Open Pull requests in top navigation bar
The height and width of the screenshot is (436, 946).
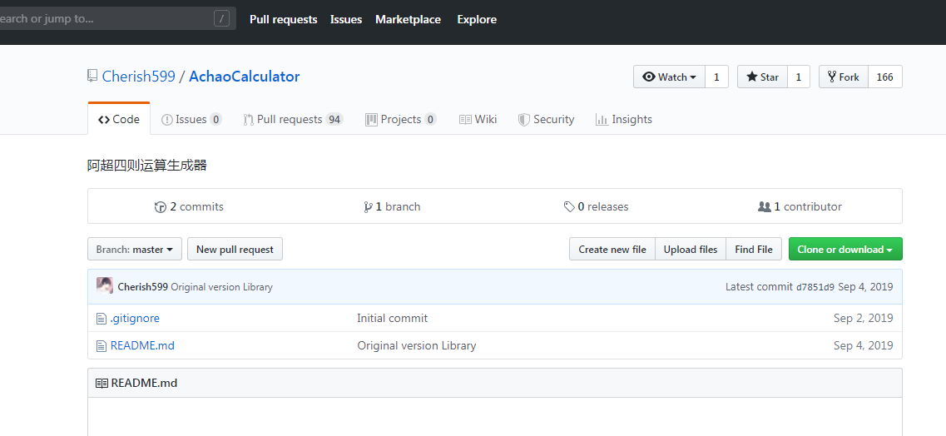pyautogui.click(x=284, y=19)
